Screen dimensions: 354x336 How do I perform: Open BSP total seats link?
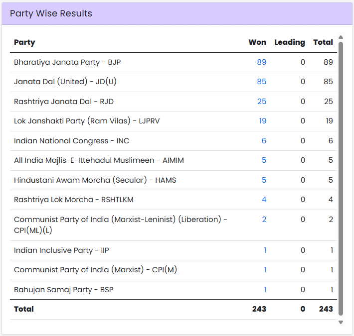click(x=331, y=290)
